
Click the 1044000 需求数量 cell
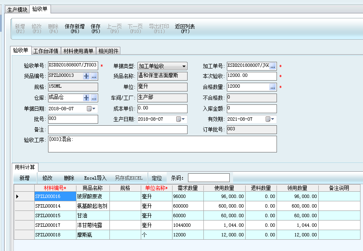[188, 225]
